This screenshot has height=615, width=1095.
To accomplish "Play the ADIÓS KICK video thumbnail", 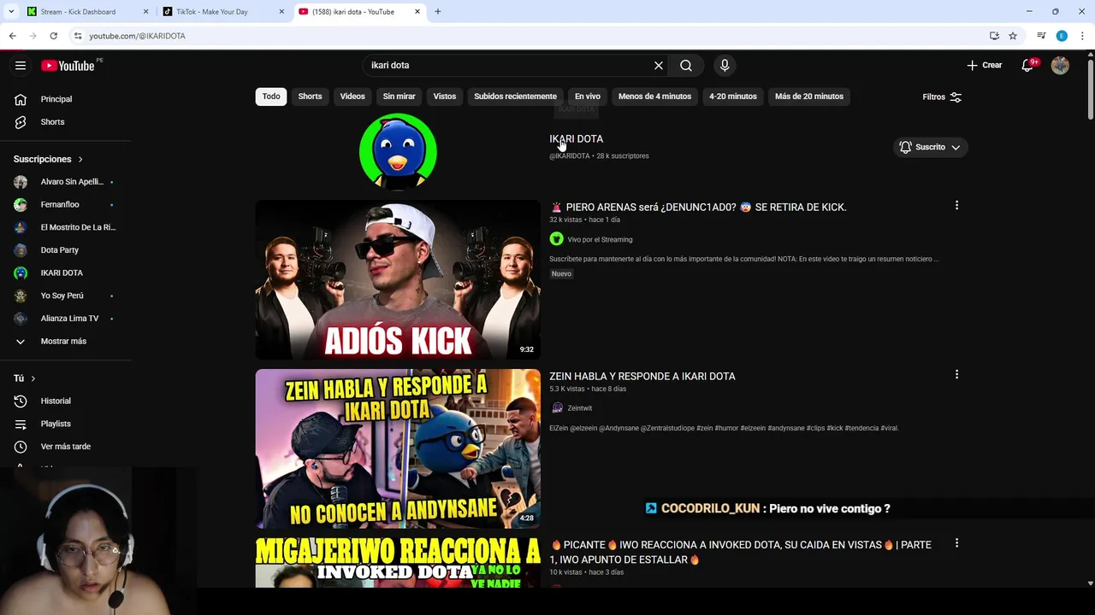I will (398, 279).
